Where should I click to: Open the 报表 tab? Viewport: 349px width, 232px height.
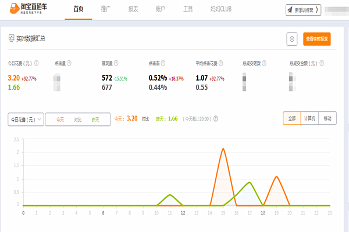pos(133,9)
